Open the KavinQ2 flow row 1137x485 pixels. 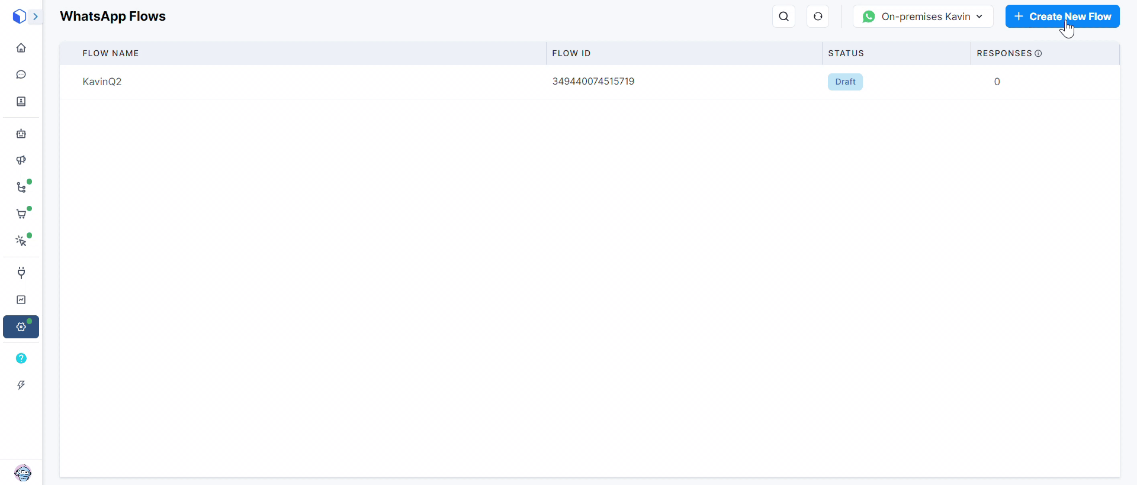102,82
